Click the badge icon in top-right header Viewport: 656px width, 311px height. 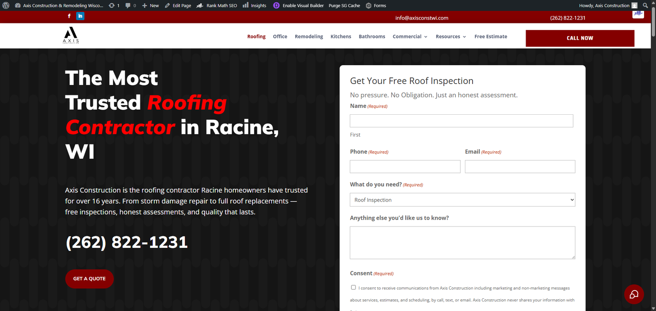click(638, 14)
